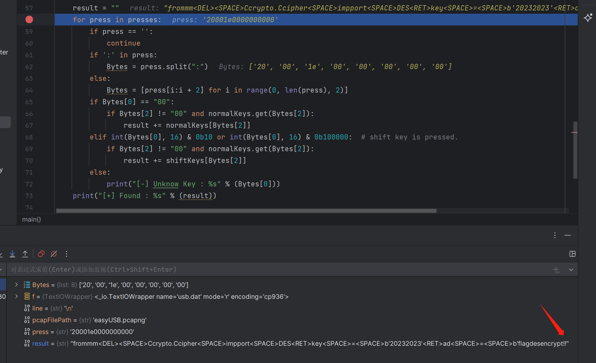596x363 pixels.
Task: Toggle the breakpoint on the for-loop line
Action: [29, 20]
